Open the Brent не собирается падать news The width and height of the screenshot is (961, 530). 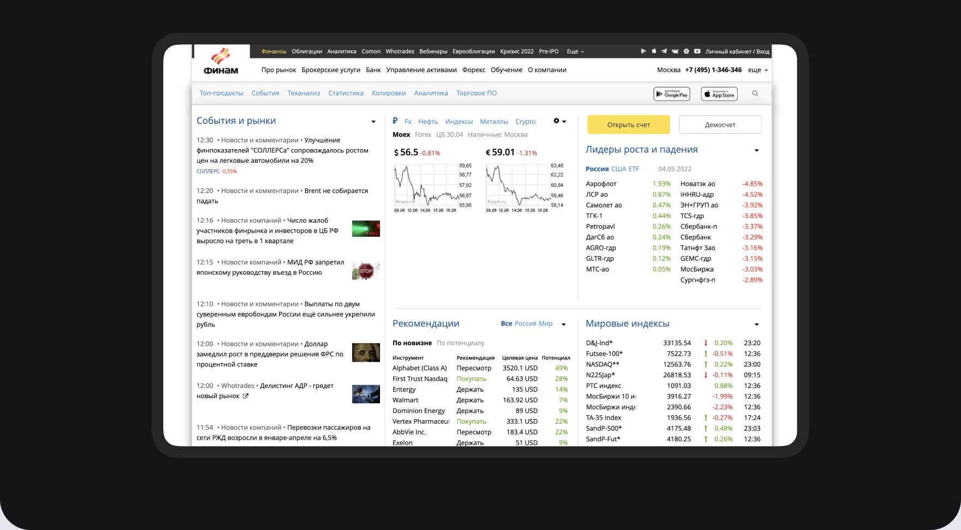pyautogui.click(x=282, y=196)
